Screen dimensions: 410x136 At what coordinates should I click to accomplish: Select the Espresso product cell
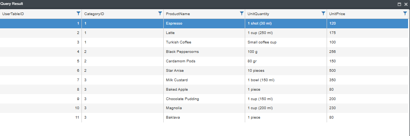click(x=204, y=23)
